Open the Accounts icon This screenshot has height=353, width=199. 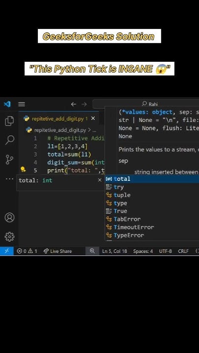coord(9,218)
